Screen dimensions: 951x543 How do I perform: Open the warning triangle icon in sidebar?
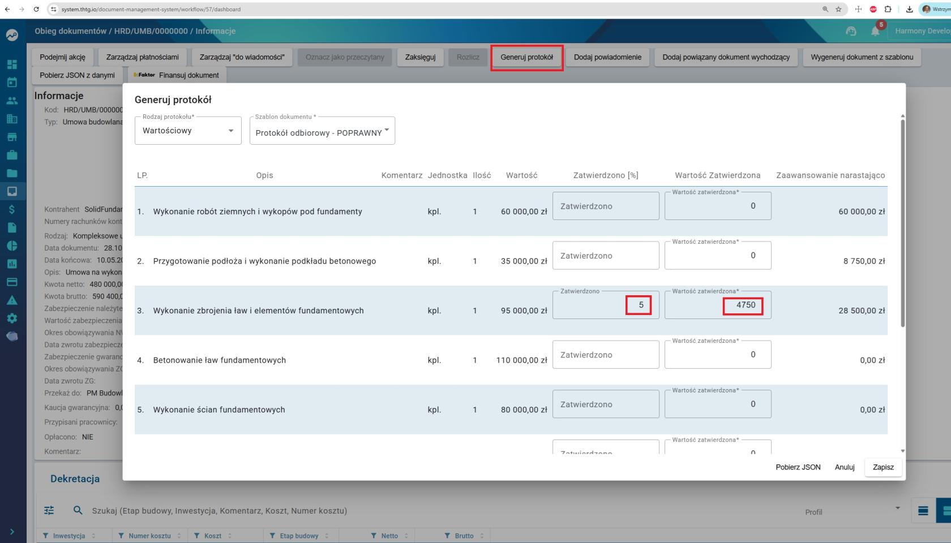tap(12, 300)
